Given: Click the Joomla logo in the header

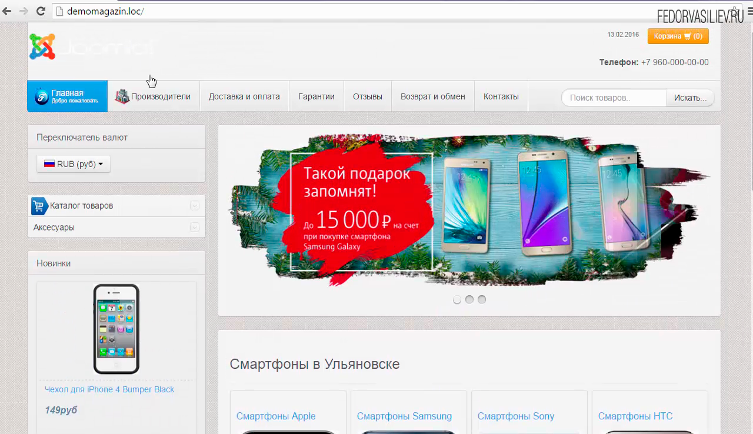Looking at the screenshot, I should pos(91,46).
